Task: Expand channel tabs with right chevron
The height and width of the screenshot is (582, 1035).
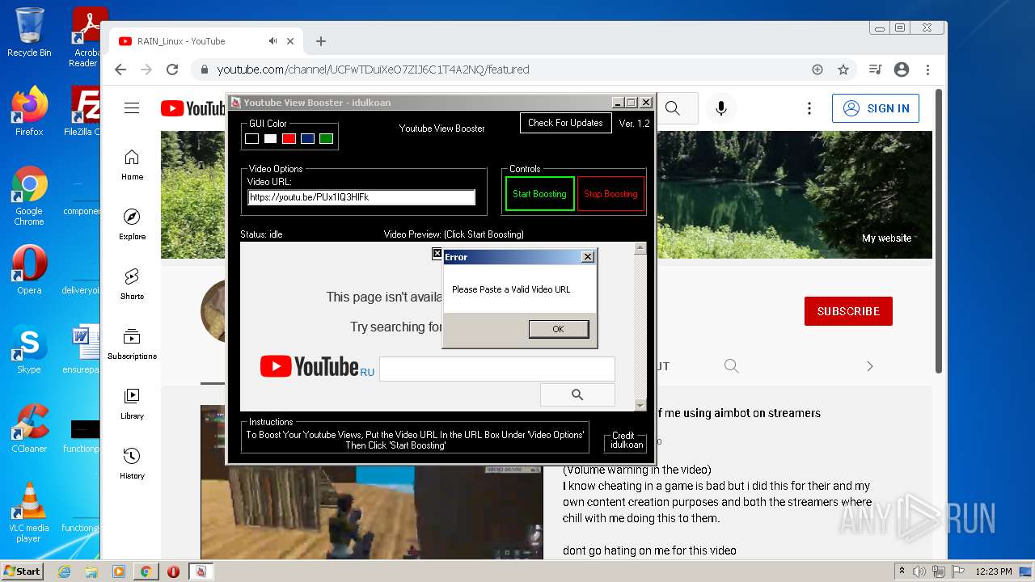Action: [x=870, y=366]
